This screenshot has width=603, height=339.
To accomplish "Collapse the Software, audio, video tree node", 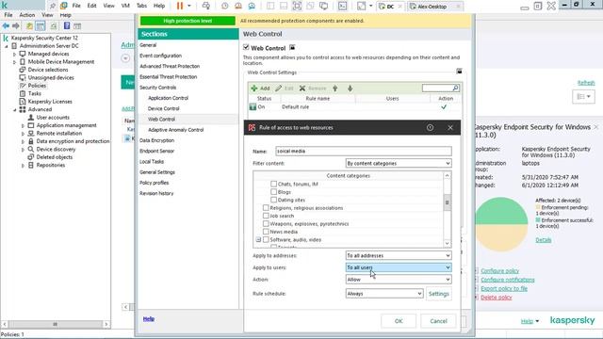I will 258,240.
